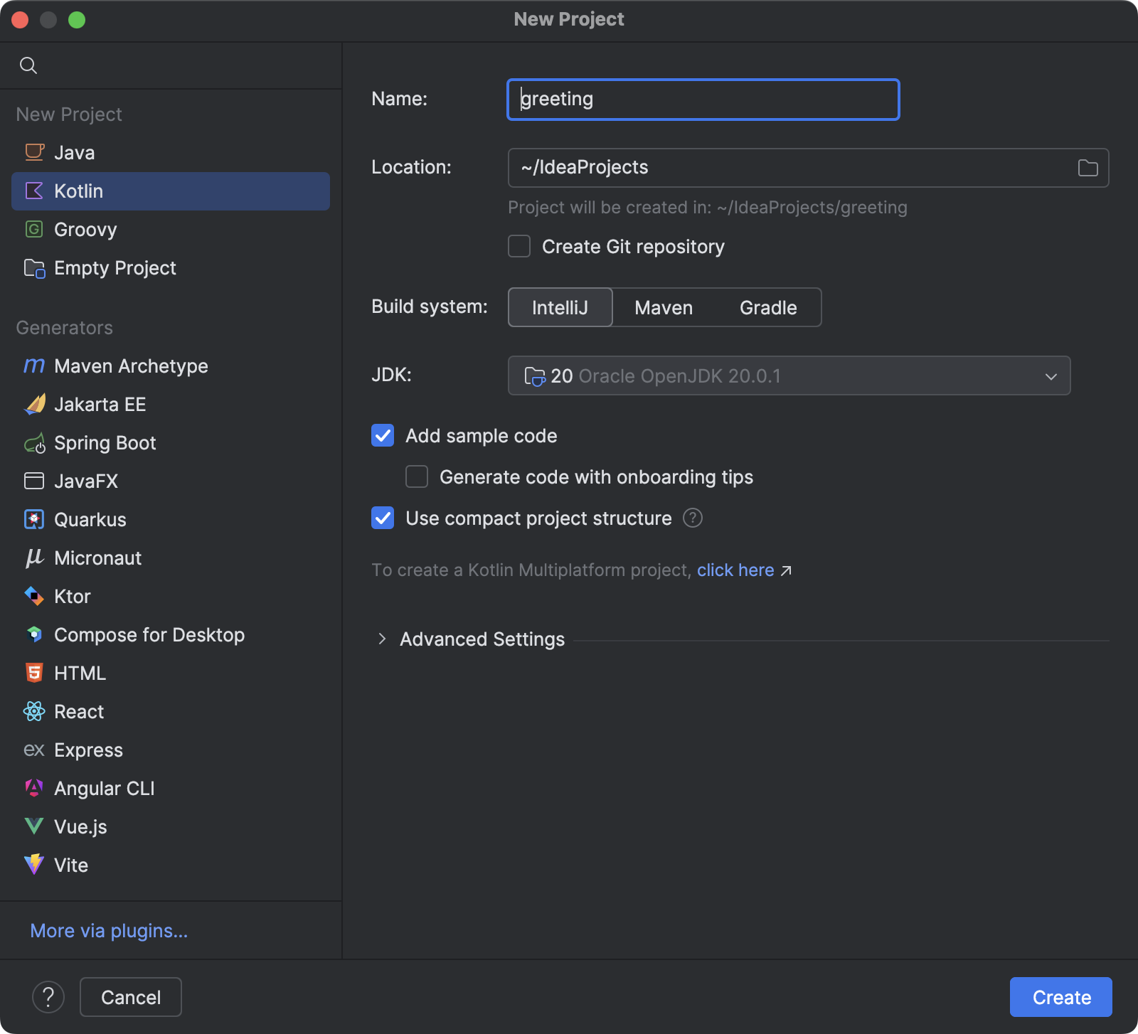The height and width of the screenshot is (1034, 1138).
Task: Click the Kotlin Multiplatform click here link
Action: 735,570
